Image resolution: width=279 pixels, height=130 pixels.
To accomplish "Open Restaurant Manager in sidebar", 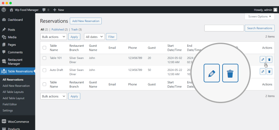I will [17, 62].
